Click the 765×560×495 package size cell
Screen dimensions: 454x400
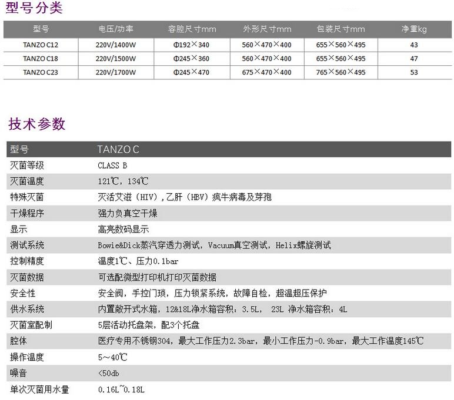tap(340, 72)
